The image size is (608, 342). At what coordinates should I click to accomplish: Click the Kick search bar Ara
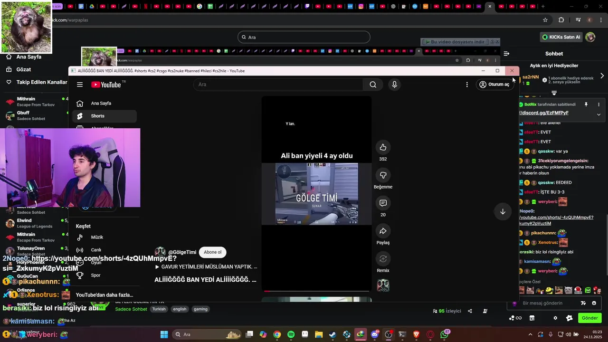click(x=304, y=37)
